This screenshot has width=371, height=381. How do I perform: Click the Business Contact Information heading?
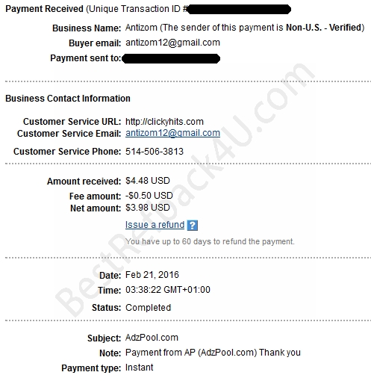click(x=68, y=99)
